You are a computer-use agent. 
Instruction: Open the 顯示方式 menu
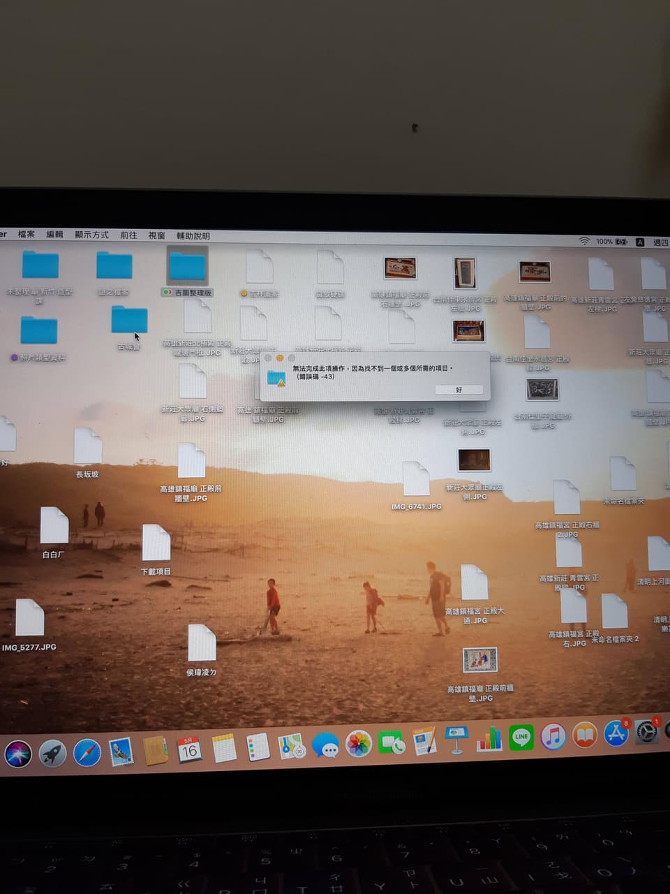(x=91, y=235)
